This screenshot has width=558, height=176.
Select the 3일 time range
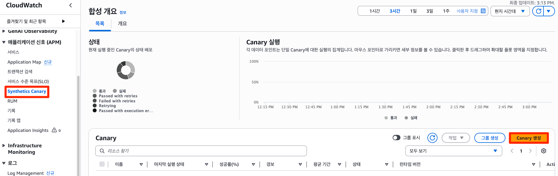coord(430,11)
